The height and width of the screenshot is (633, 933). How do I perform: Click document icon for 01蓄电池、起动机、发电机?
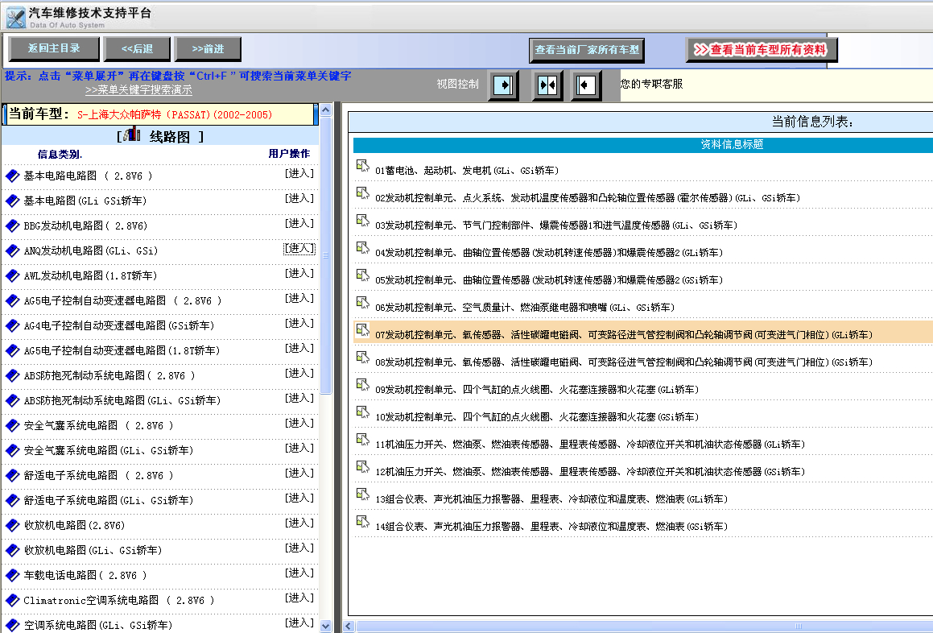coord(362,166)
